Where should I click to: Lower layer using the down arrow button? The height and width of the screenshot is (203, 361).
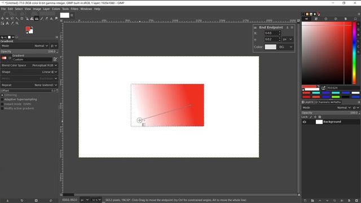[327, 201]
